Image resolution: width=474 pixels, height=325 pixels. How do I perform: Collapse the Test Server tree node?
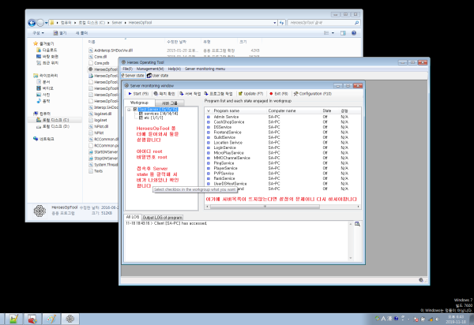[129, 109]
